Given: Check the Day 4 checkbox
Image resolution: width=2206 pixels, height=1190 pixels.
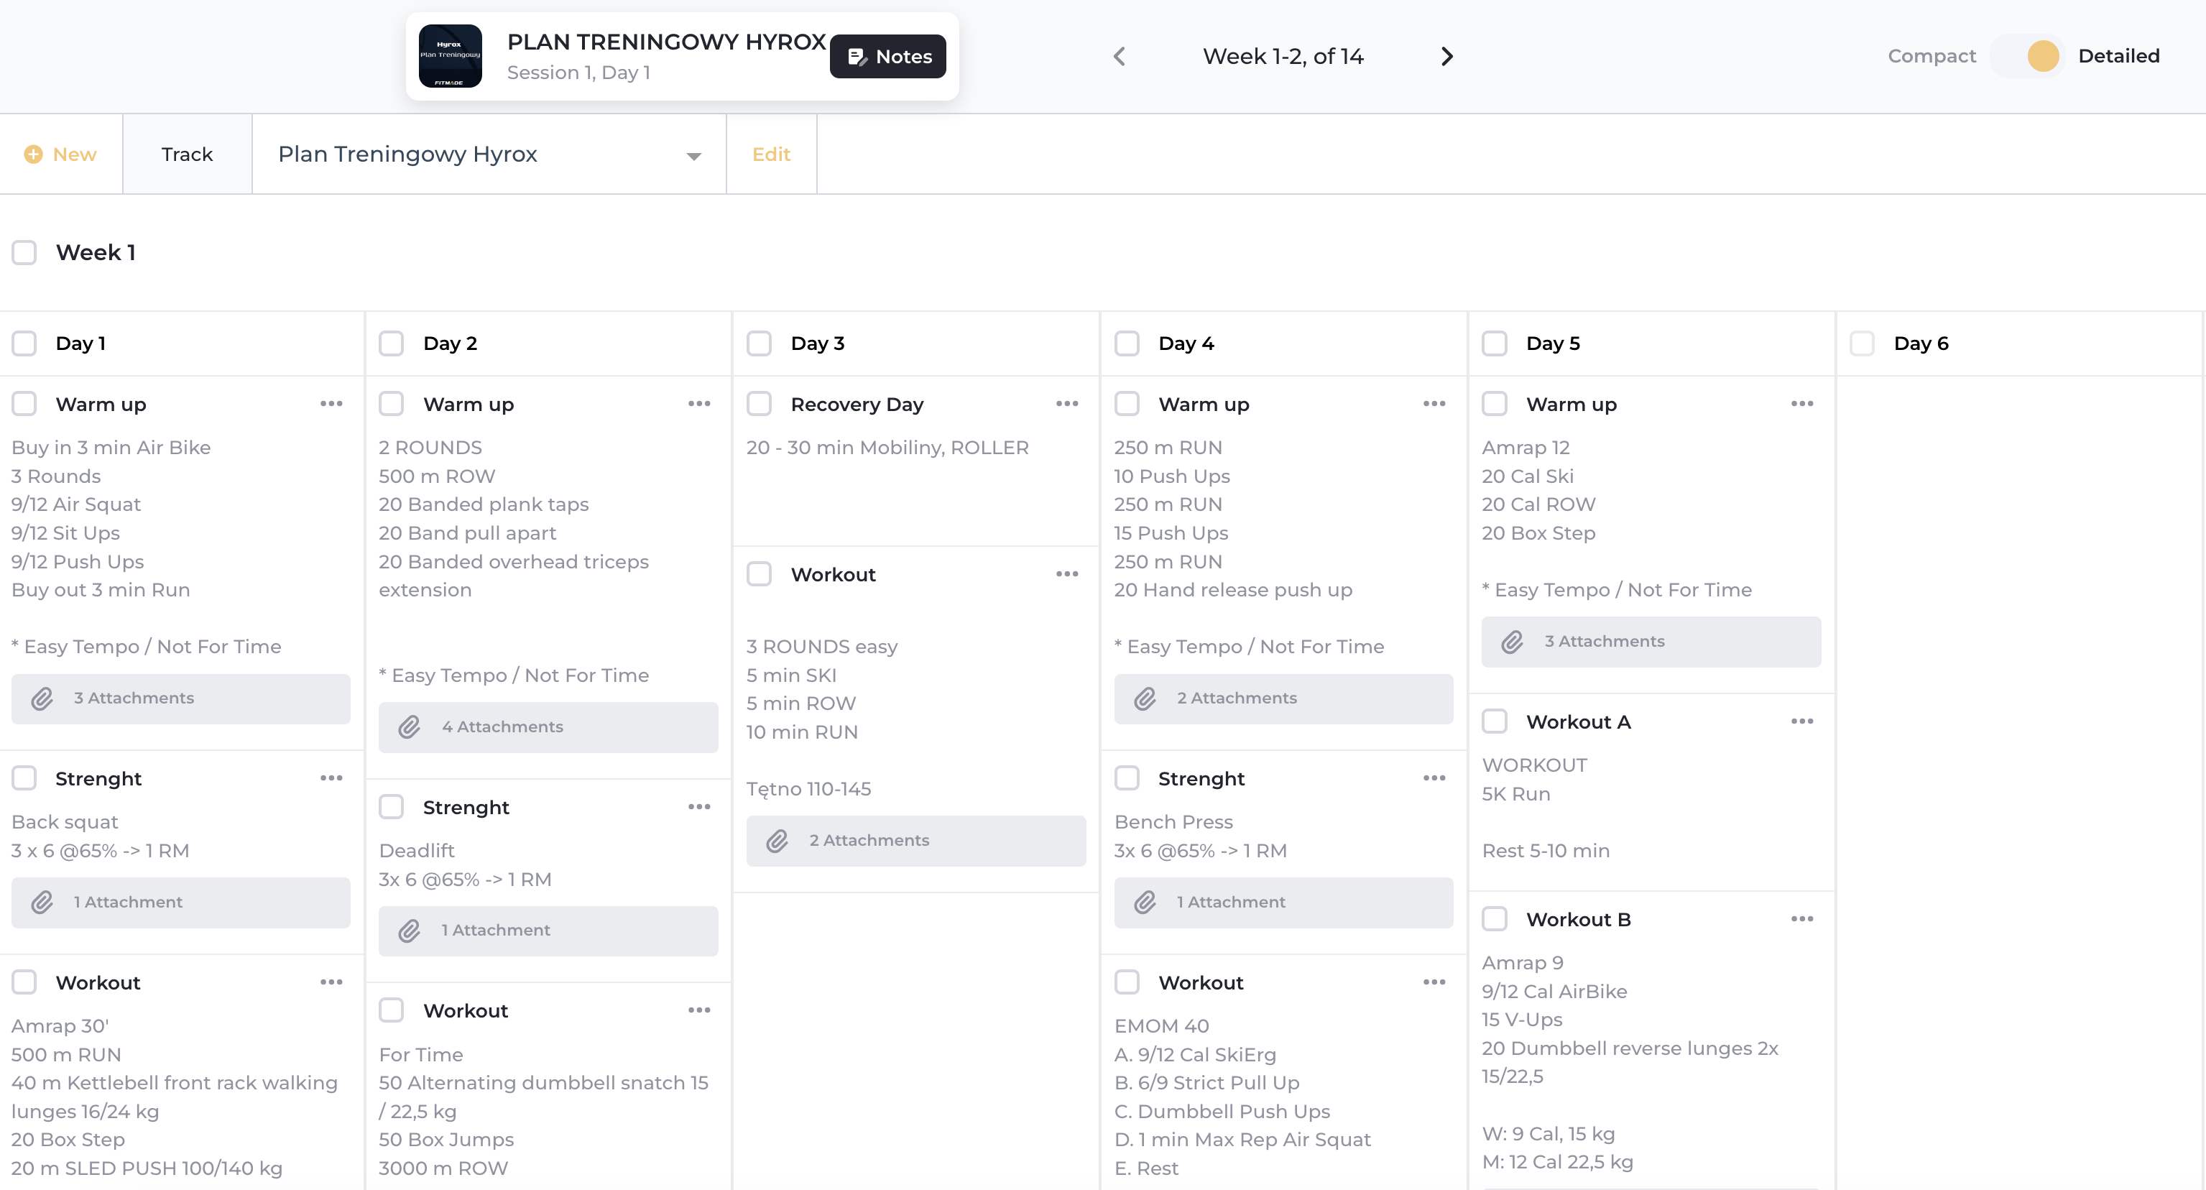Looking at the screenshot, I should (1127, 343).
